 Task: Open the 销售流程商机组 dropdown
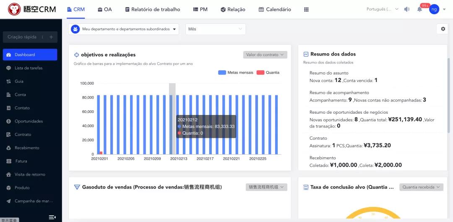[266, 187]
